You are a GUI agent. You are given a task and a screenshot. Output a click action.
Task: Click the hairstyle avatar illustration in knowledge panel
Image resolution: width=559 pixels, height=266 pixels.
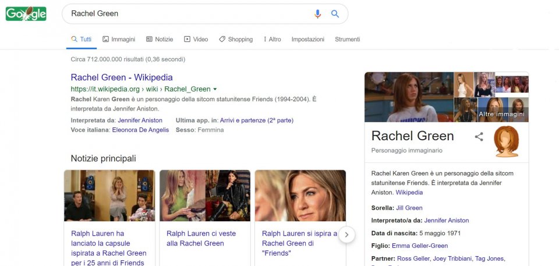coord(506,141)
